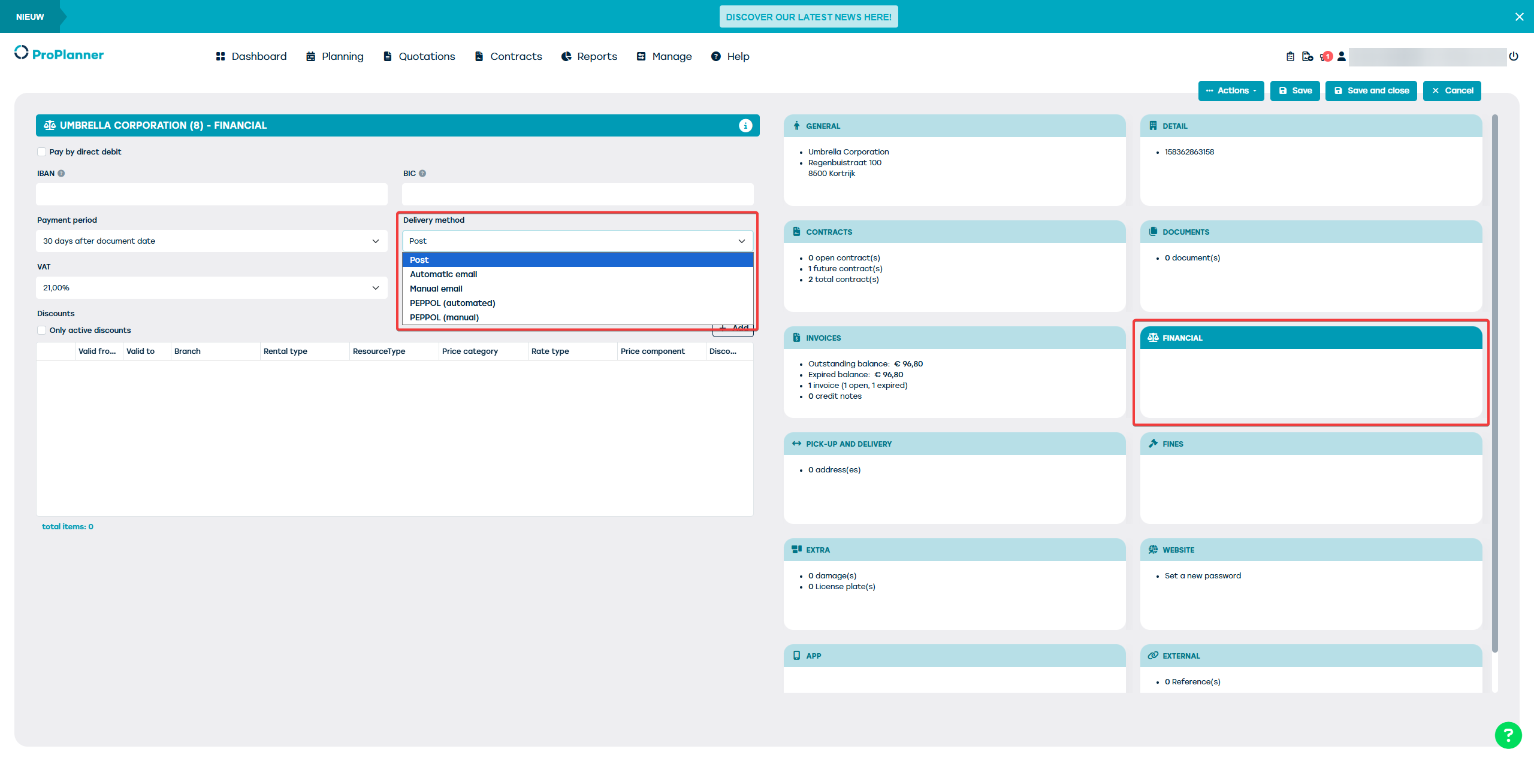Click the ProPlanner logo

[59, 54]
